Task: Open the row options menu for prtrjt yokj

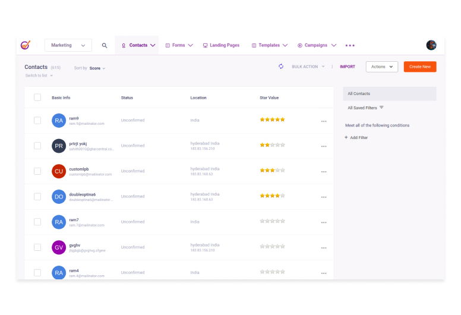Action: (x=324, y=146)
